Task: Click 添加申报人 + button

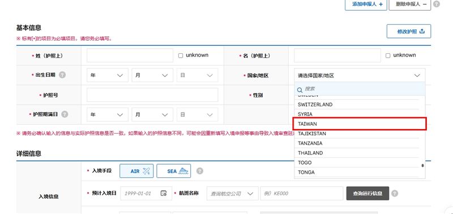Action: point(366,4)
